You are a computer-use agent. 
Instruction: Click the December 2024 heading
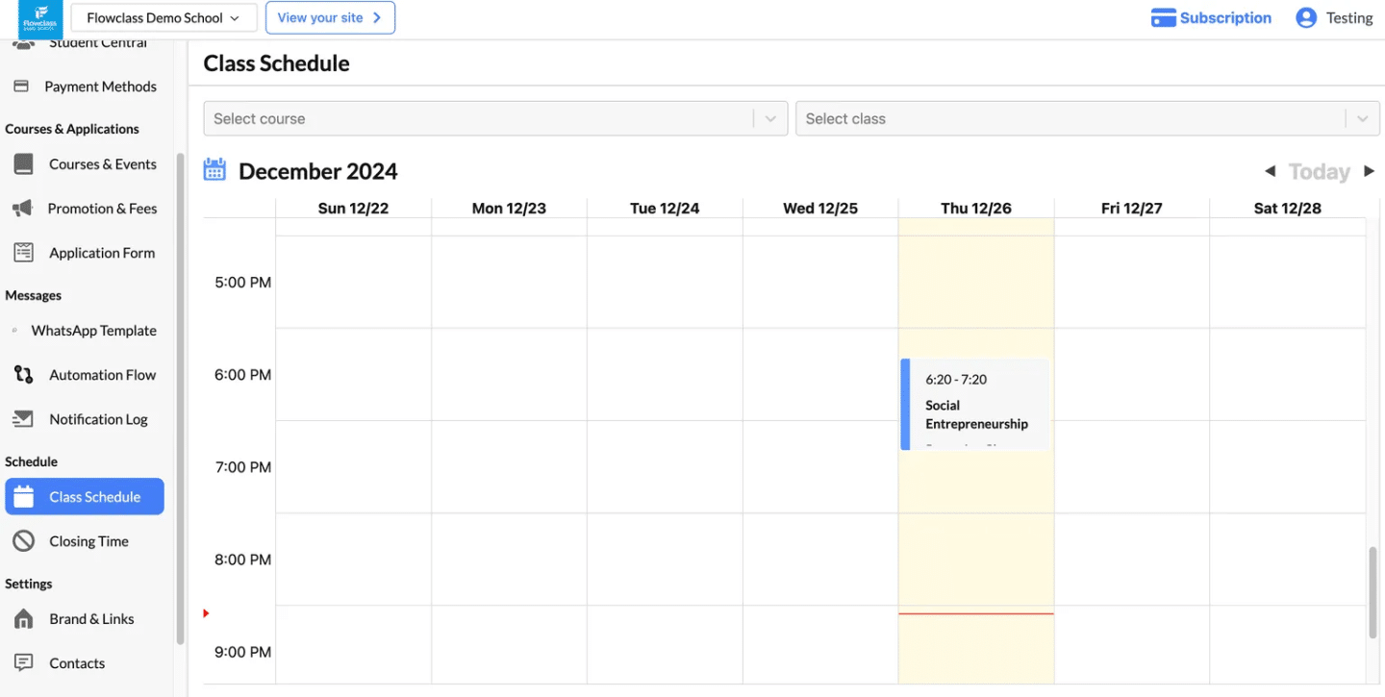coord(318,172)
